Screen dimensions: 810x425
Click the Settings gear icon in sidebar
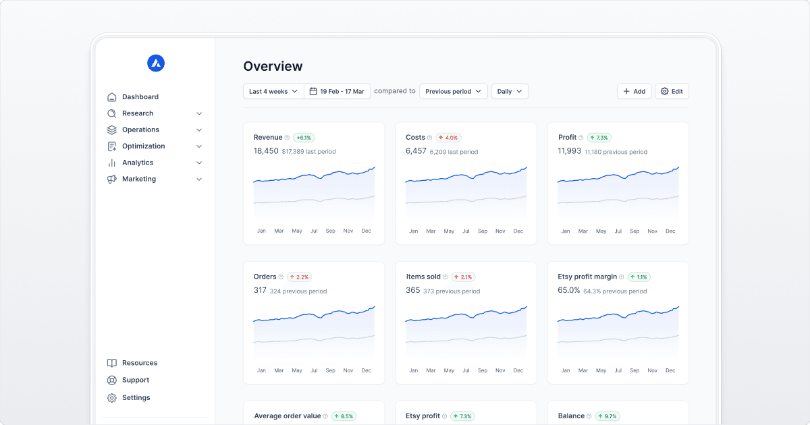pyautogui.click(x=112, y=398)
